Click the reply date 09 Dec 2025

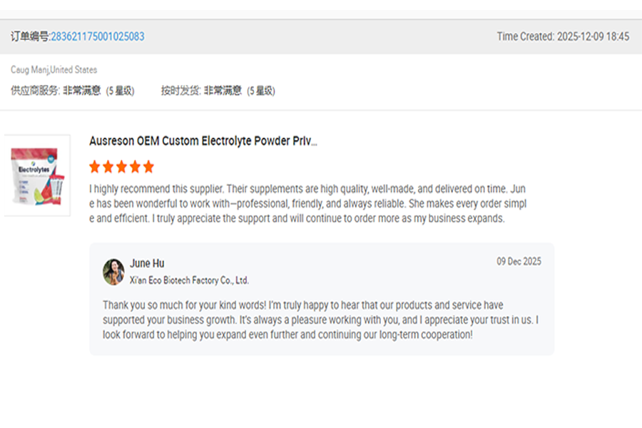(x=519, y=262)
